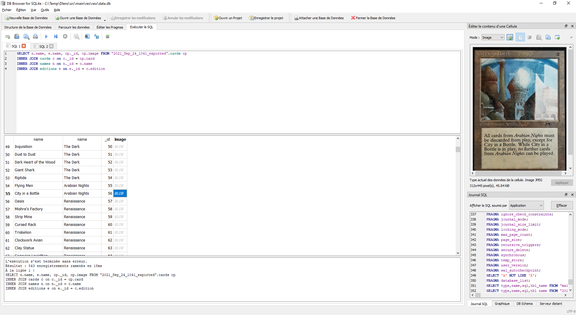The height and width of the screenshot is (315, 576).
Task: Click the print SQL icon
Action: pos(35,37)
